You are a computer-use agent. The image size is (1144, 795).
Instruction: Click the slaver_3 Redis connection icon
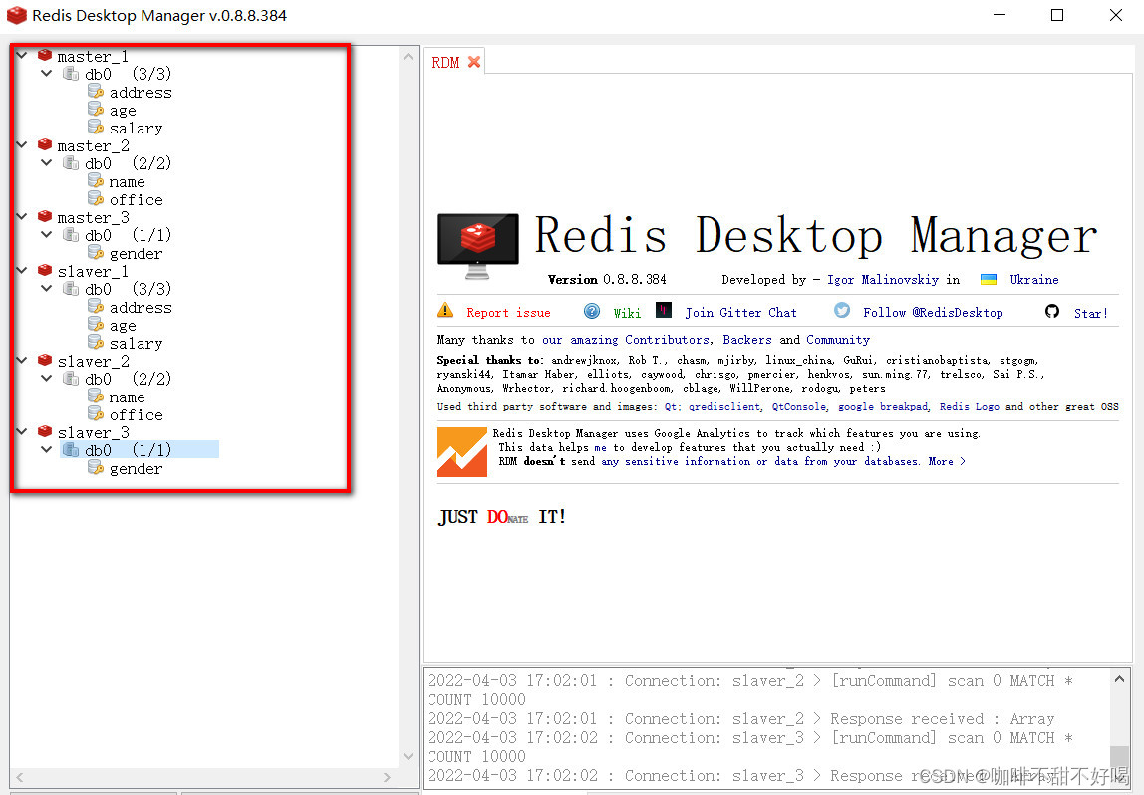pyautogui.click(x=45, y=431)
